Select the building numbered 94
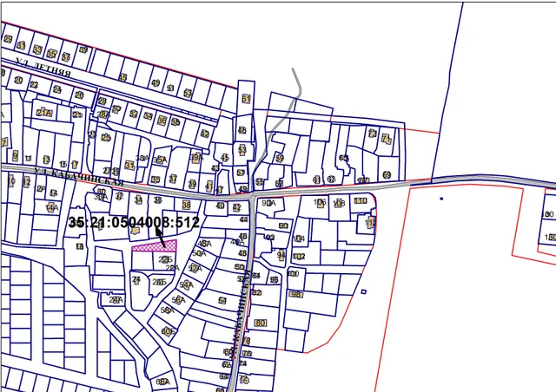The image size is (556, 392). 281,254
